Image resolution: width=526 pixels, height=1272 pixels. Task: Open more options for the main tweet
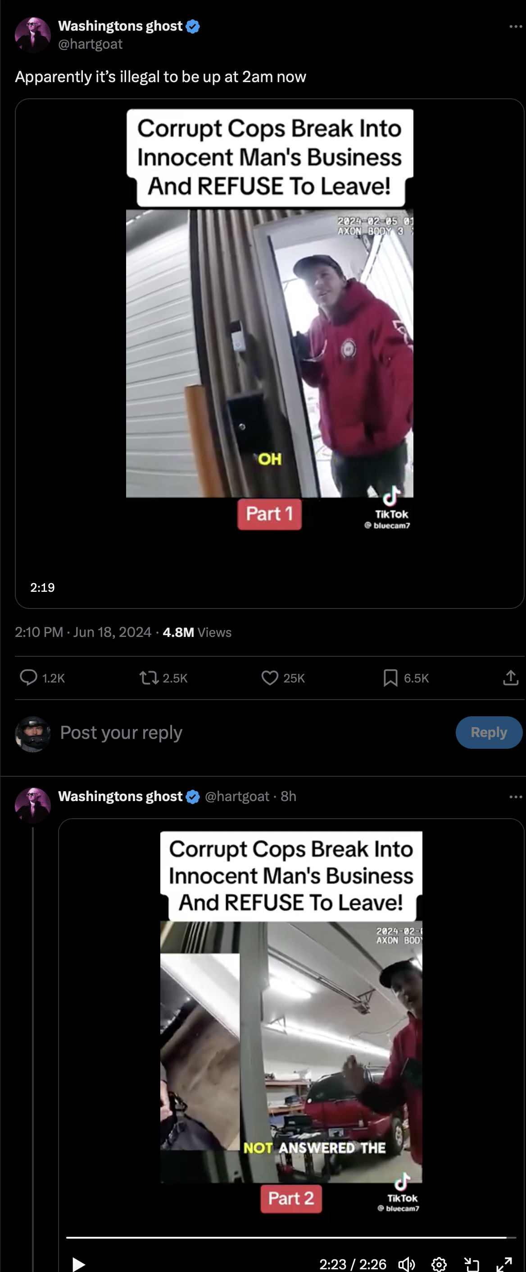515,26
